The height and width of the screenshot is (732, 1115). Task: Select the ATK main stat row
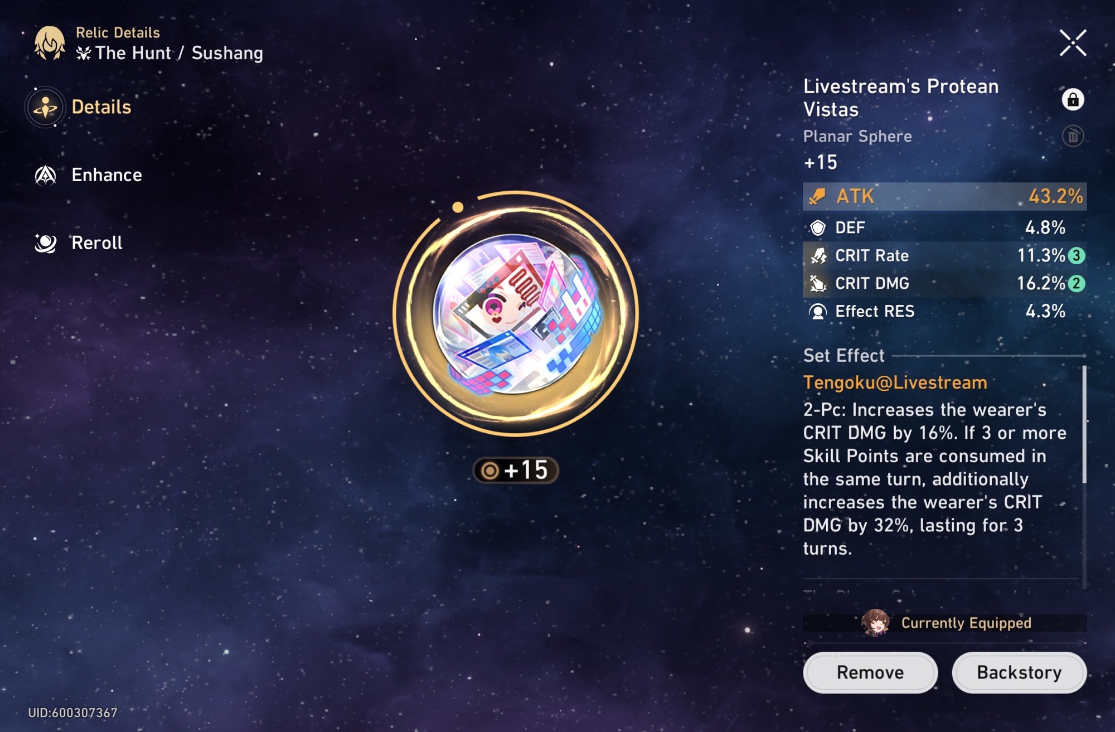[x=944, y=196]
